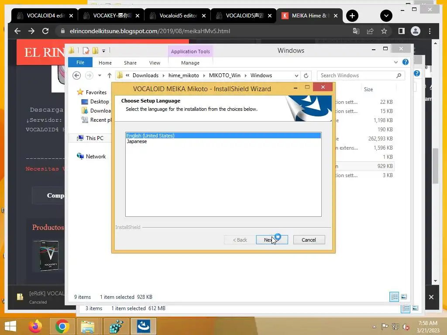Image resolution: width=447 pixels, height=335 pixels.
Task: Open the Windows Start button
Action: (x=10, y=326)
